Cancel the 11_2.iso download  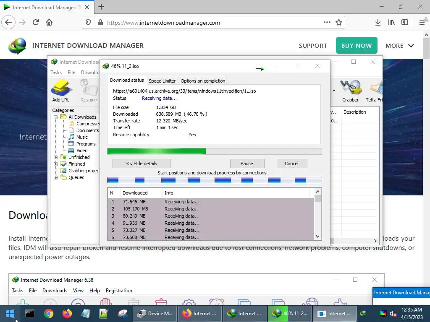(x=291, y=164)
